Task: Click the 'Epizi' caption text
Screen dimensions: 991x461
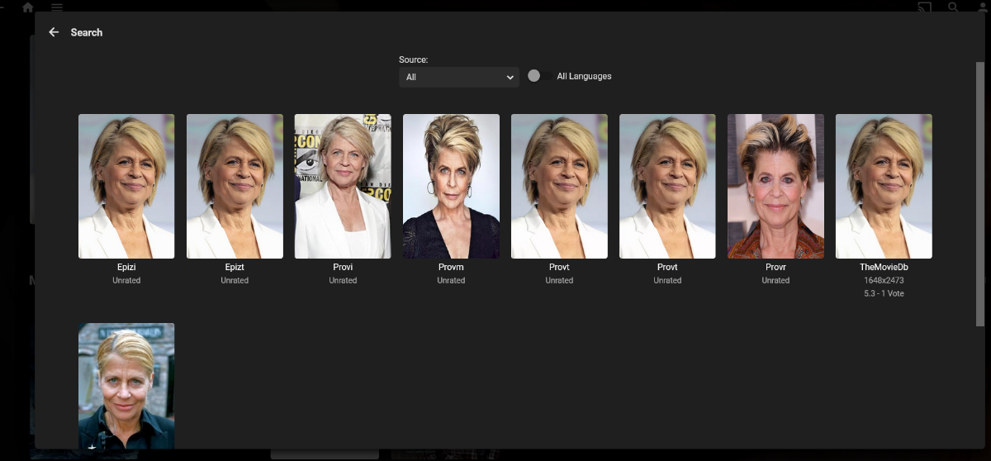Action: pos(126,268)
